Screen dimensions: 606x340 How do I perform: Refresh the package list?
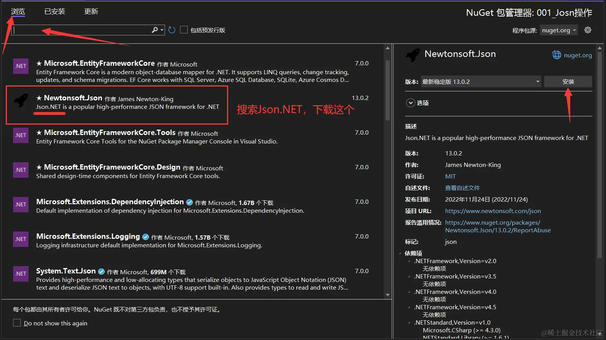[x=172, y=30]
